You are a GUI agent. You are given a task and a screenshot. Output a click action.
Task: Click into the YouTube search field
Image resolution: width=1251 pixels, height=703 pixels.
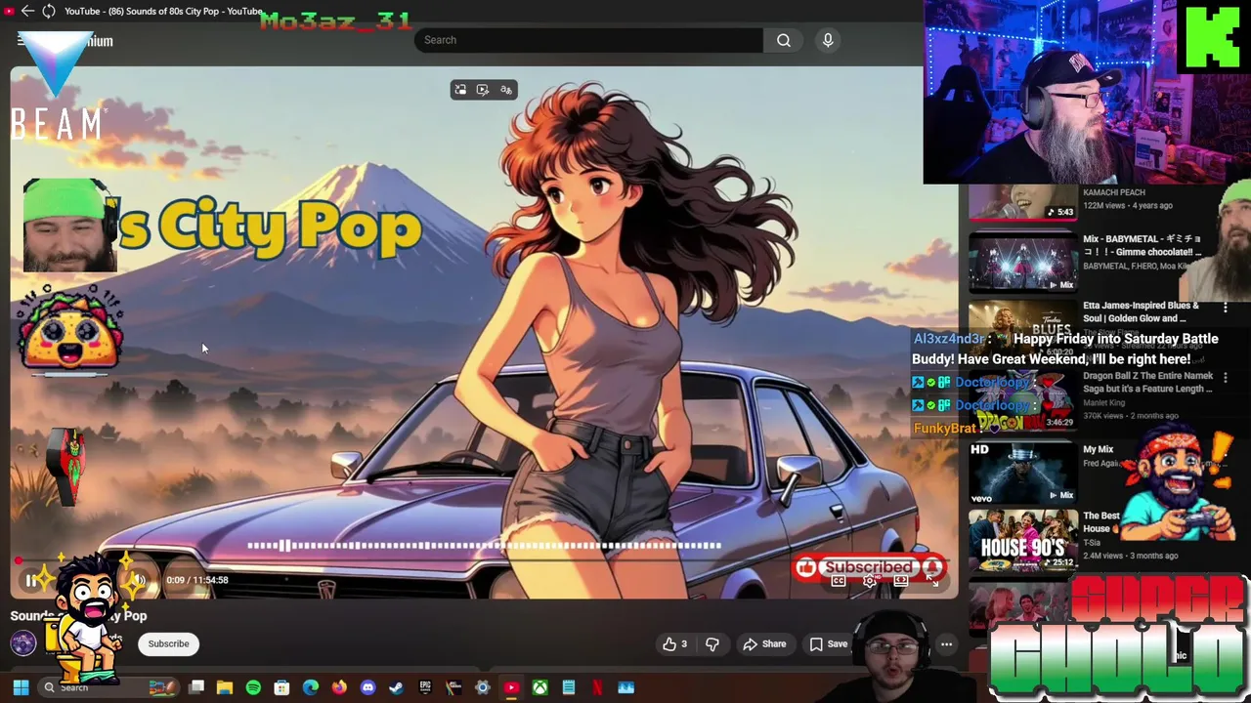click(589, 40)
